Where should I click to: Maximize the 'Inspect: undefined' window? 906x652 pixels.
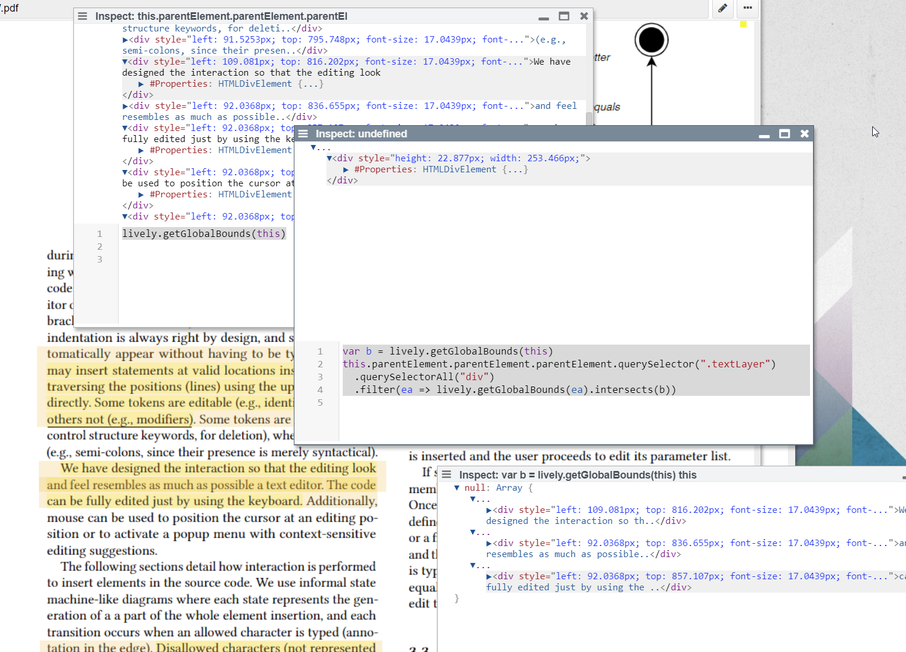[784, 134]
